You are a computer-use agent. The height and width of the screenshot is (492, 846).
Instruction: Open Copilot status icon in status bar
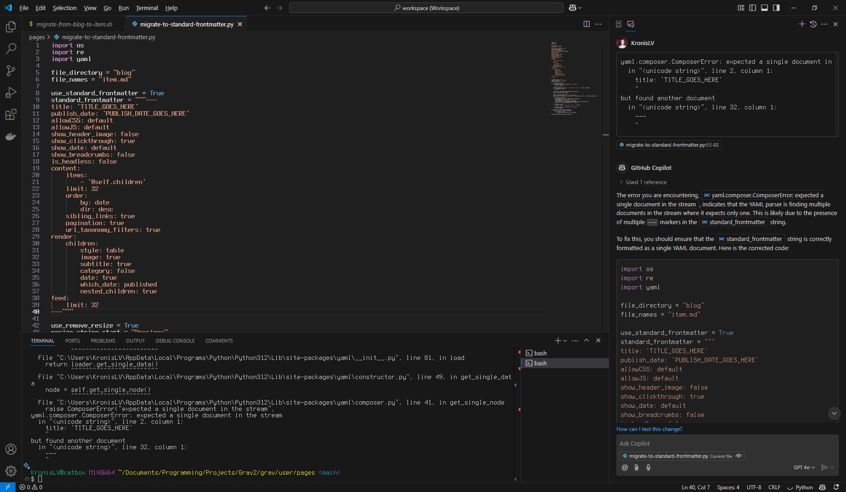[822, 487]
